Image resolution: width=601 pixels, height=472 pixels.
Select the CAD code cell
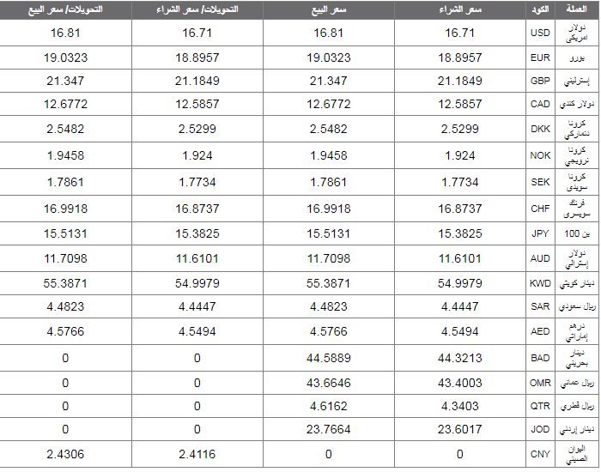[x=540, y=104]
